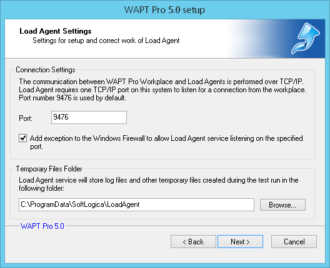This screenshot has width=330, height=268.
Task: Open the Browse... folder dialog
Action: [282, 205]
